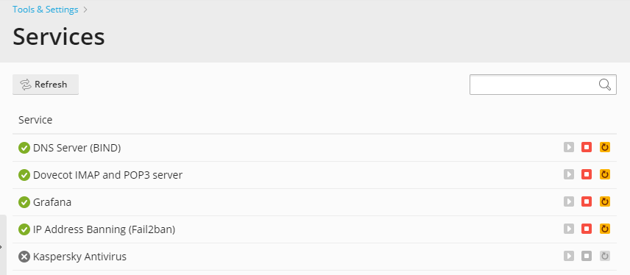630x275 pixels.
Task: Click the greyed restart icon for Kaspersky Antivirus
Action: [605, 256]
